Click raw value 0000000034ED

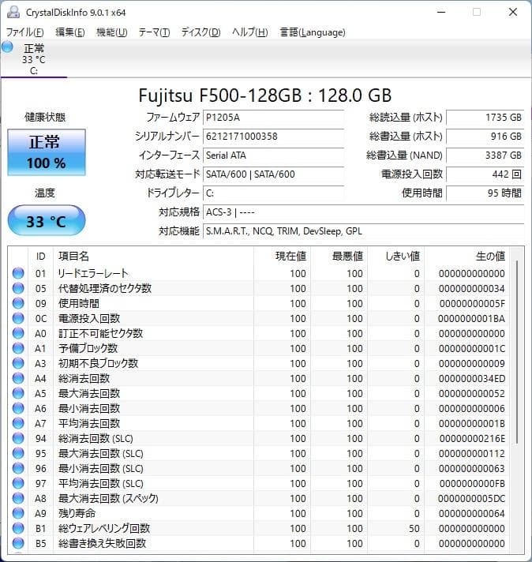point(472,378)
